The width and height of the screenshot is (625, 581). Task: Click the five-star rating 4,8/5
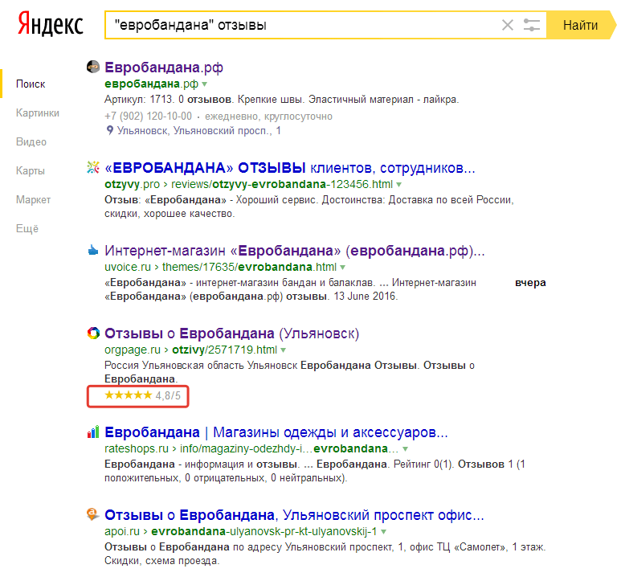[142, 395]
